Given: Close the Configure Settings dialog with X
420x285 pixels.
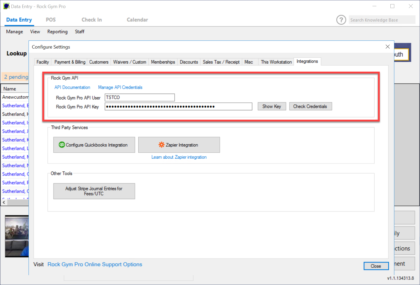Looking at the screenshot, I should 388,47.
